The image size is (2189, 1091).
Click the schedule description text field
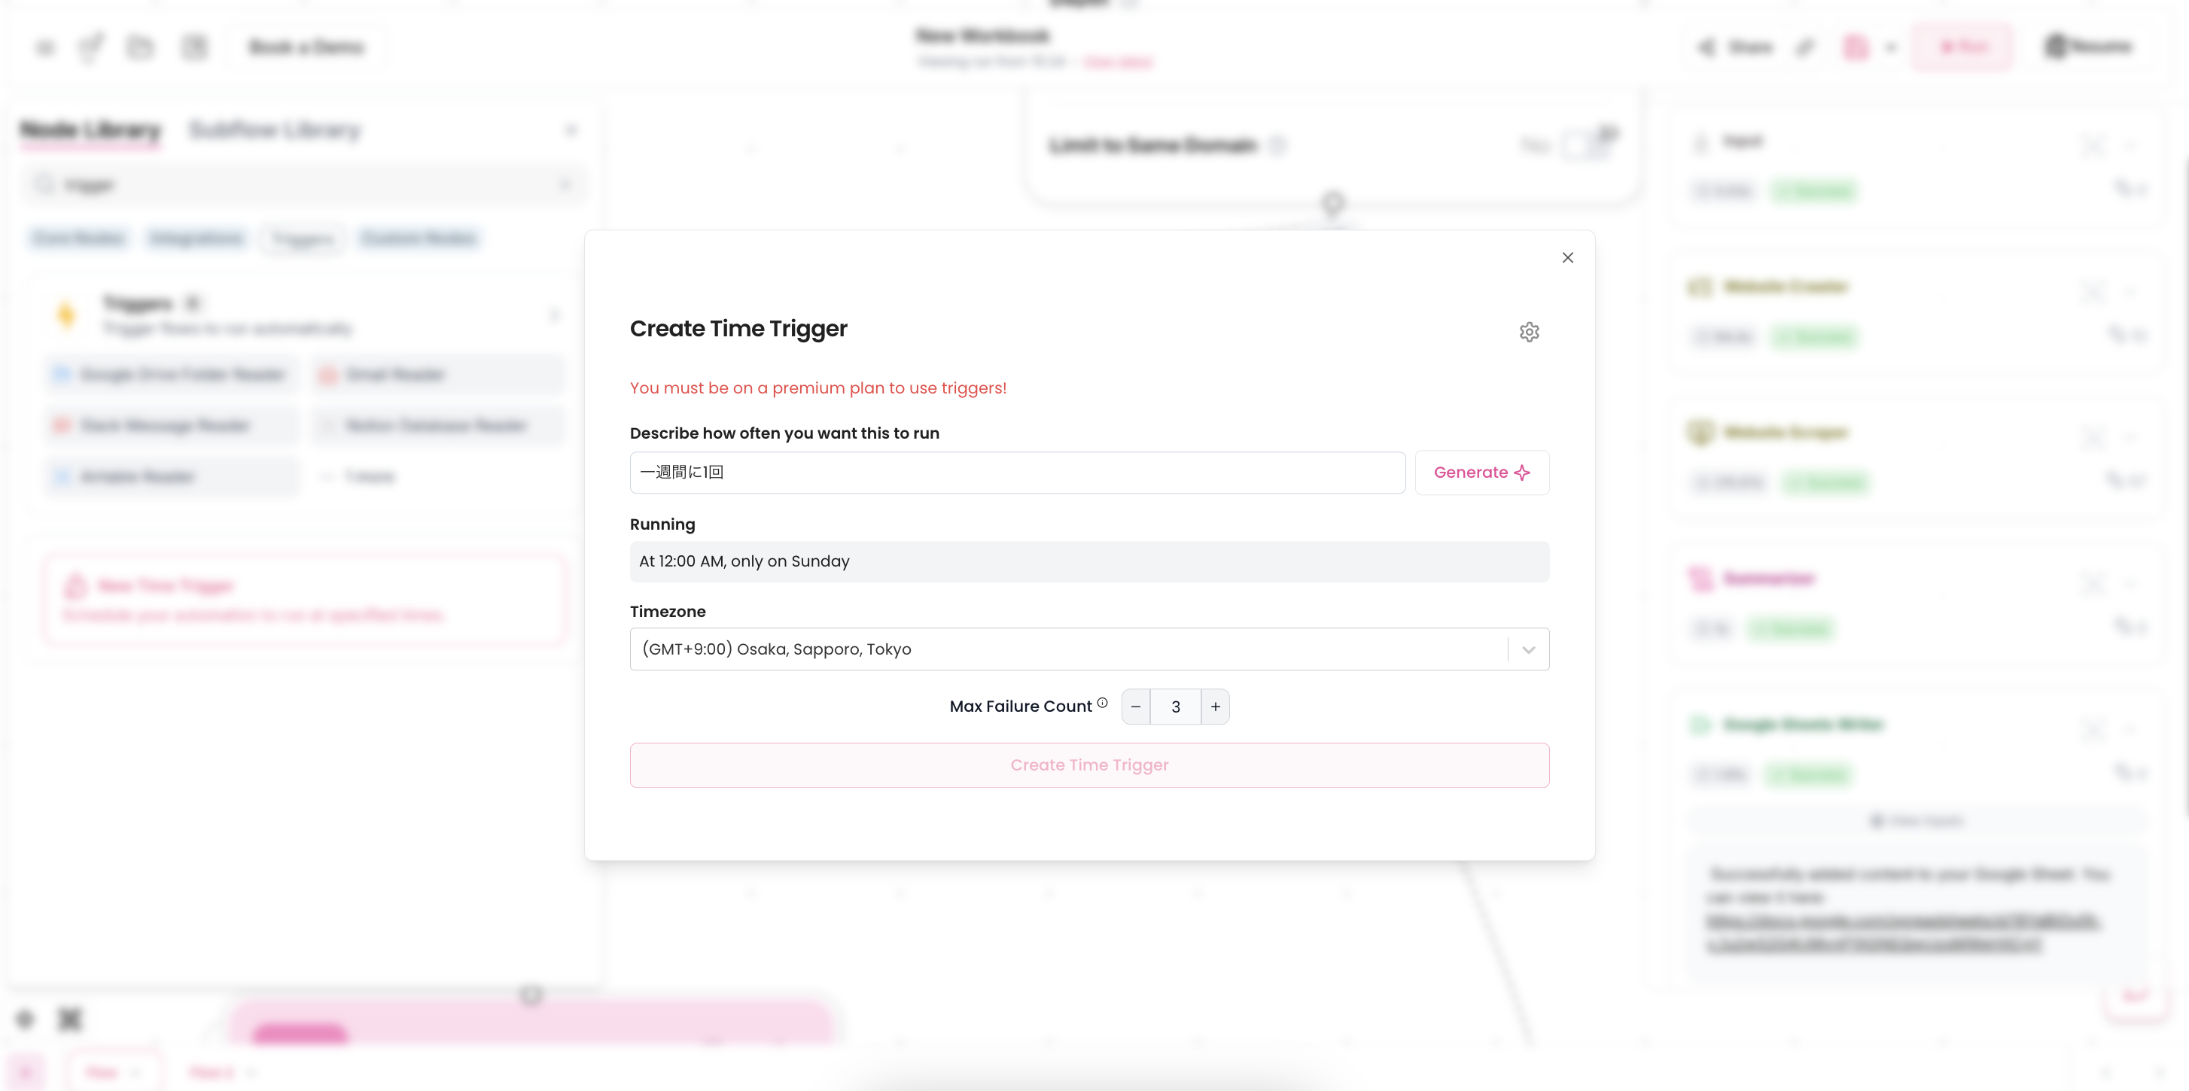[1016, 473]
